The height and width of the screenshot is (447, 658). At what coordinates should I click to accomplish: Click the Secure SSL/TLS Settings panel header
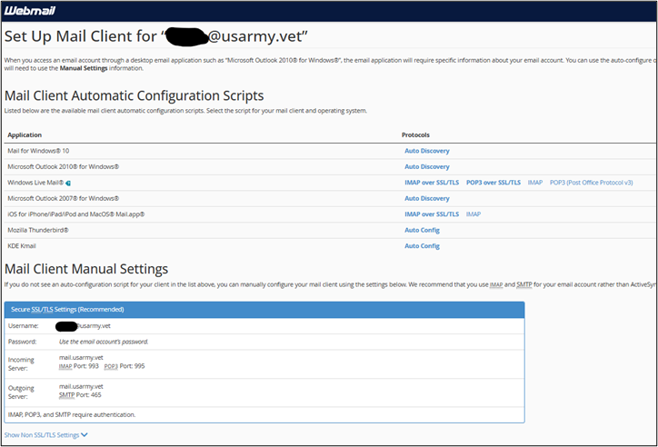pos(264,309)
